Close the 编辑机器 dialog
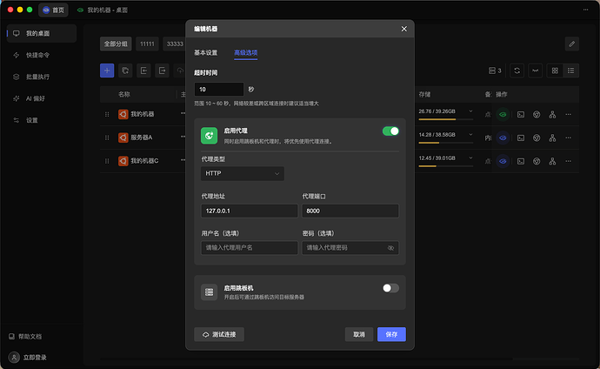 (x=404, y=29)
